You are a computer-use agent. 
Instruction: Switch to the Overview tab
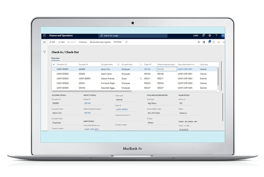[x=55, y=58]
